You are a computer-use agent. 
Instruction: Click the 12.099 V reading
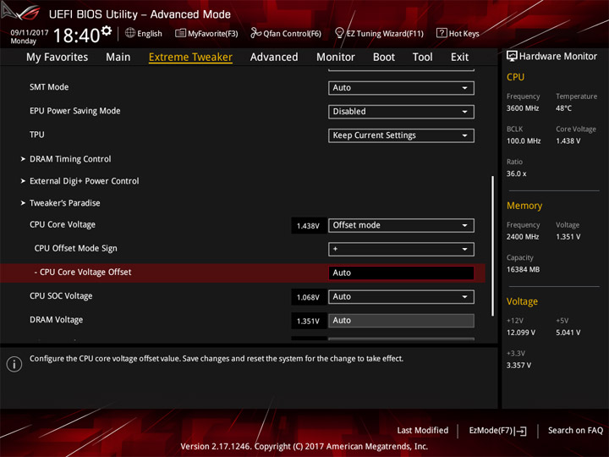click(521, 333)
